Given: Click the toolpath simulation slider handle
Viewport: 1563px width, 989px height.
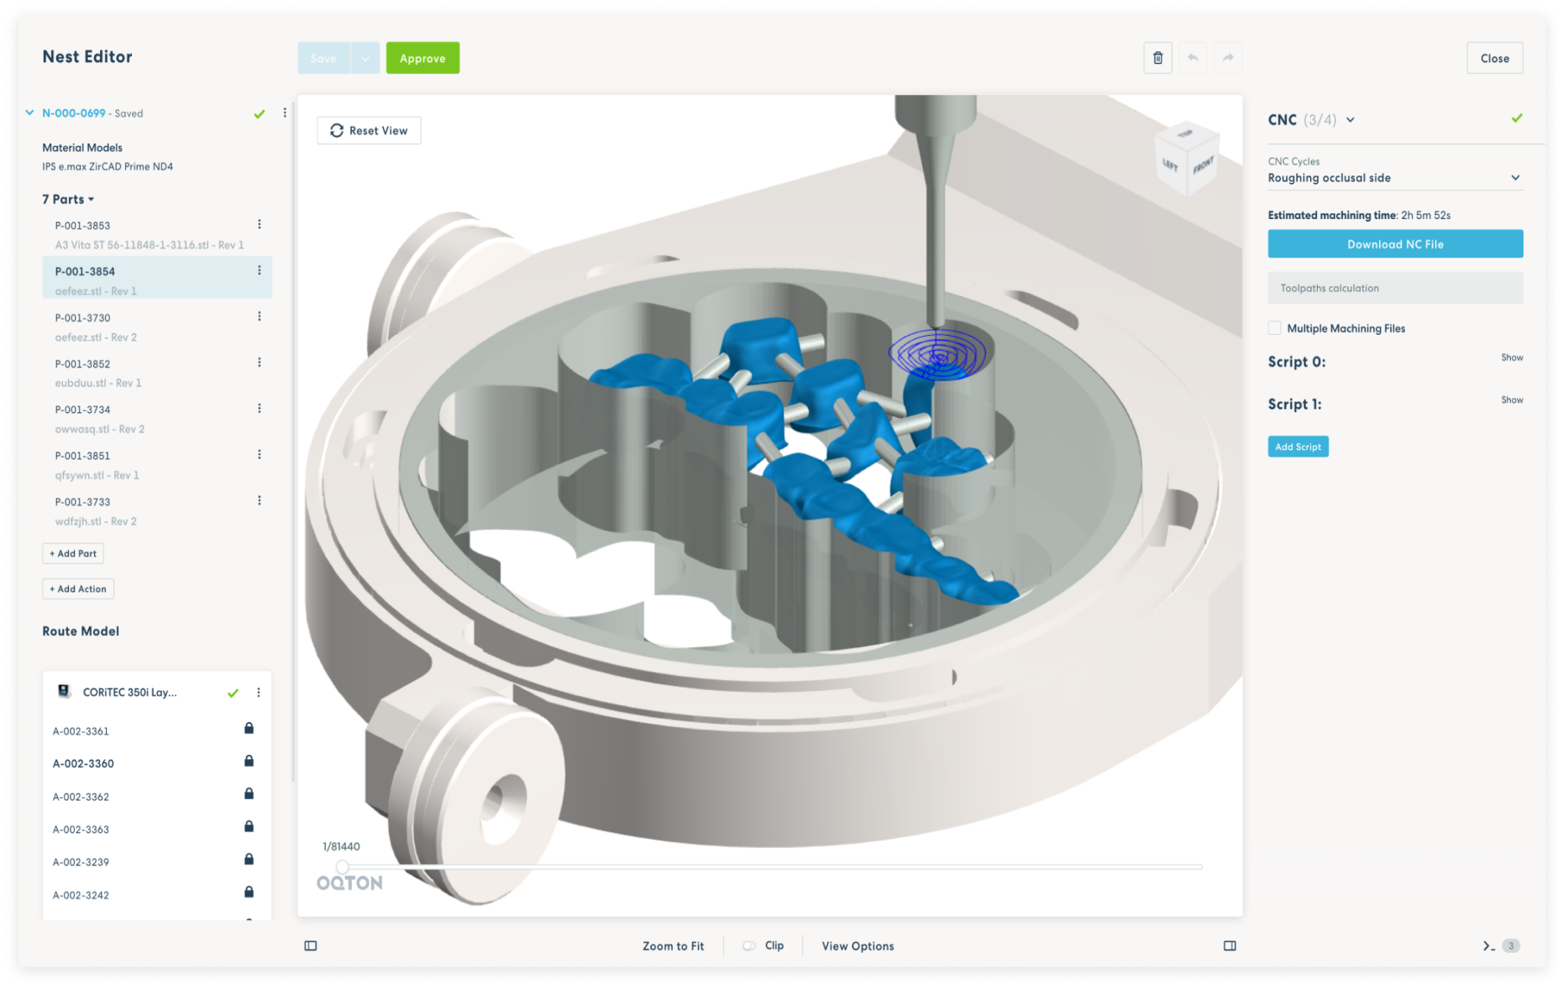Looking at the screenshot, I should (x=343, y=866).
